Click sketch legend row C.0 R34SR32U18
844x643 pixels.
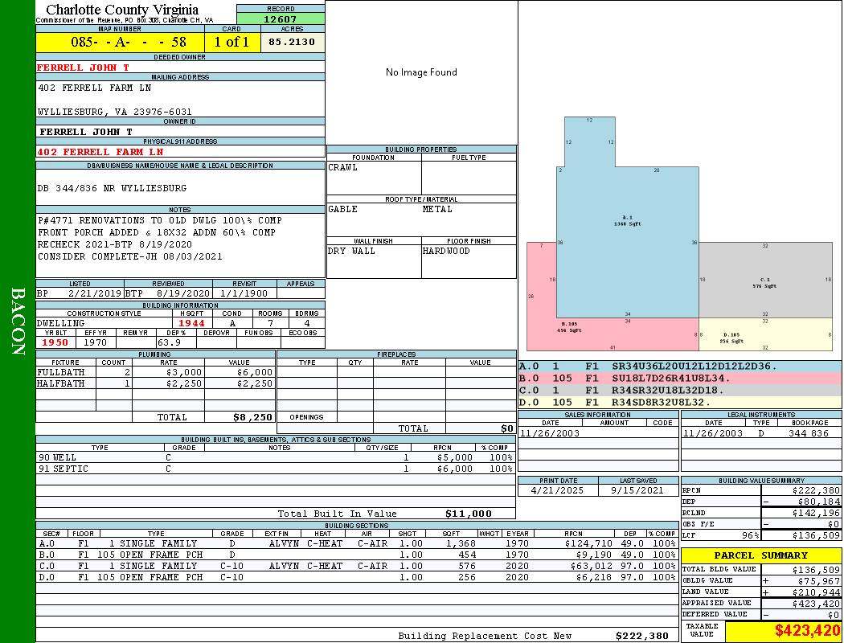coord(680,390)
